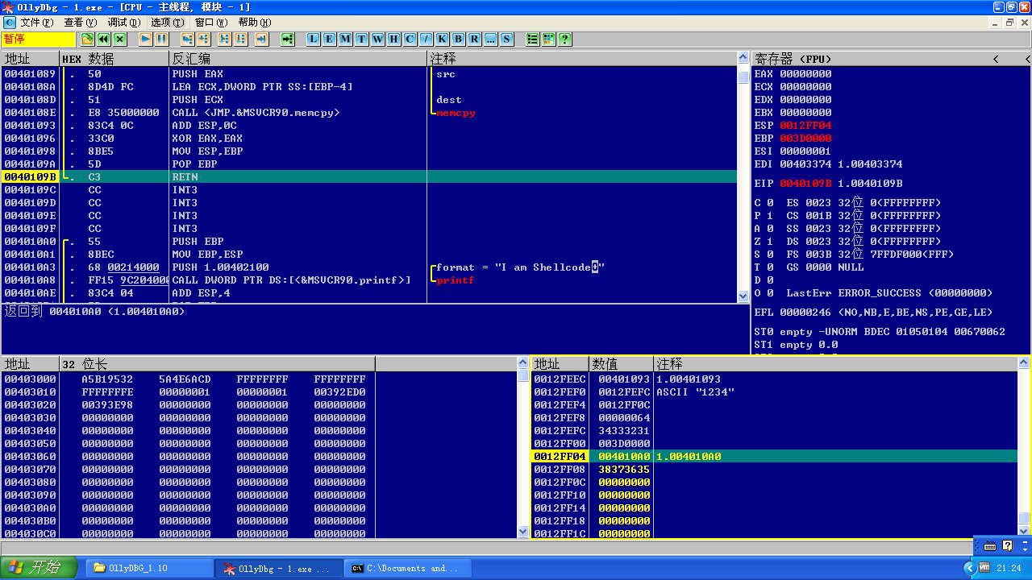This screenshot has width=1032, height=580.
Task: Select stack entry 0012FF04 return address
Action: coord(775,457)
